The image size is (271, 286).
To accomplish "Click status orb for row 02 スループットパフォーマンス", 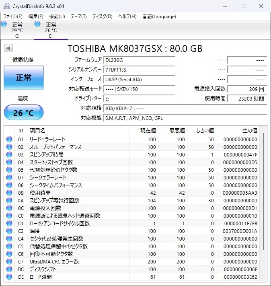I will (x=9, y=147).
